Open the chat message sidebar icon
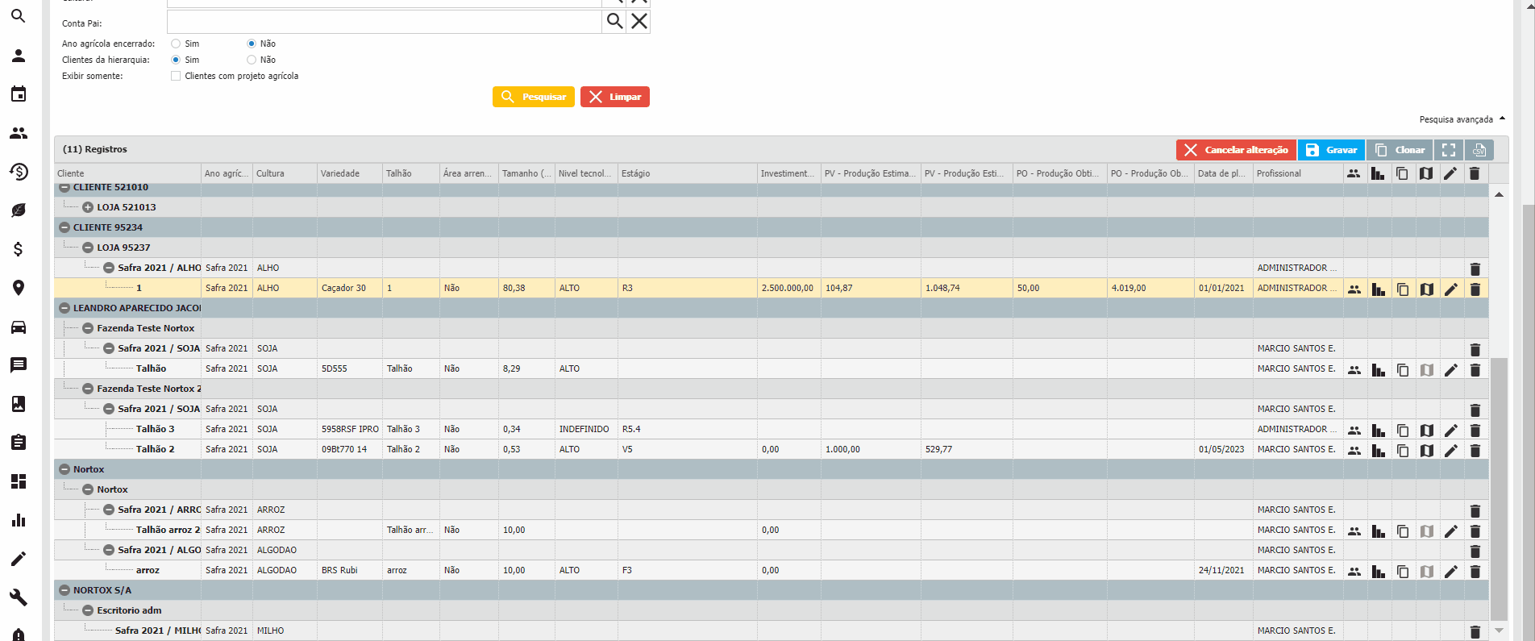Image resolution: width=1535 pixels, height=641 pixels. coord(19,365)
